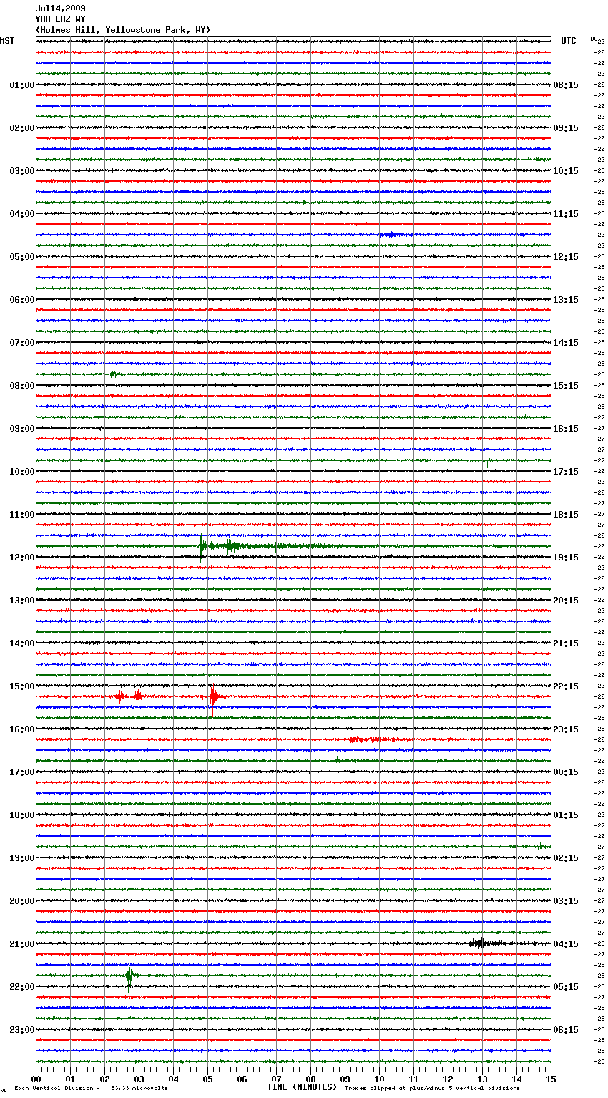Click the 14:15 UTC time label

566,343
